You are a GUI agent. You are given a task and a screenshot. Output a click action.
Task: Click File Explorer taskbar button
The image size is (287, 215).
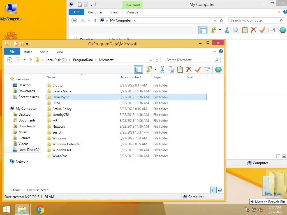(x=22, y=209)
